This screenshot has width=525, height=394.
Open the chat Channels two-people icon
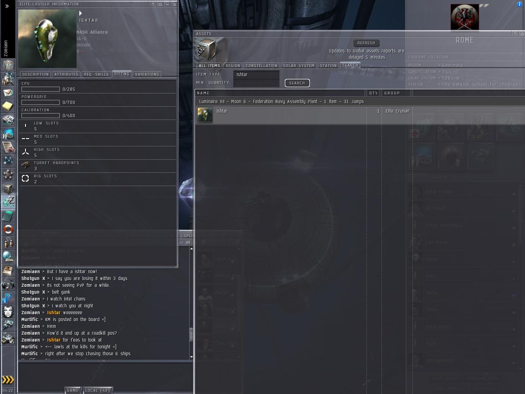8,243
